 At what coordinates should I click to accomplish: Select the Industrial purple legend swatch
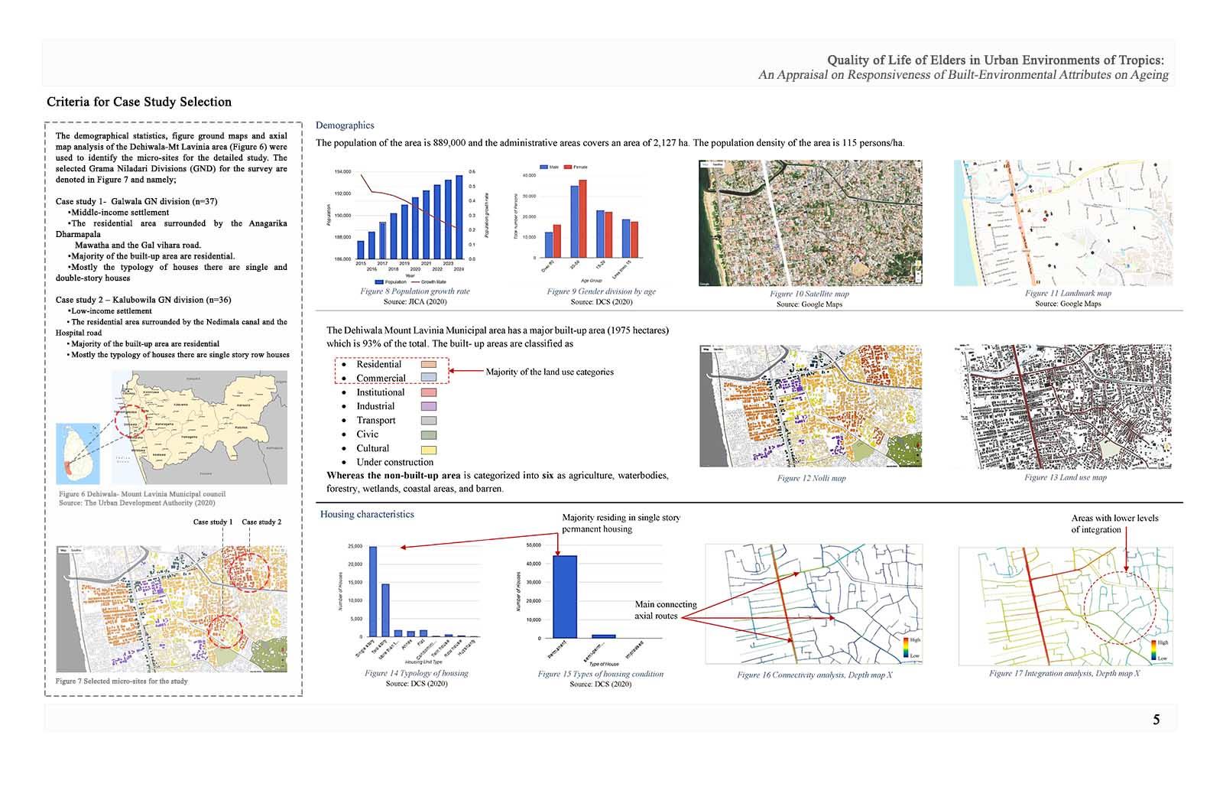coord(429,406)
